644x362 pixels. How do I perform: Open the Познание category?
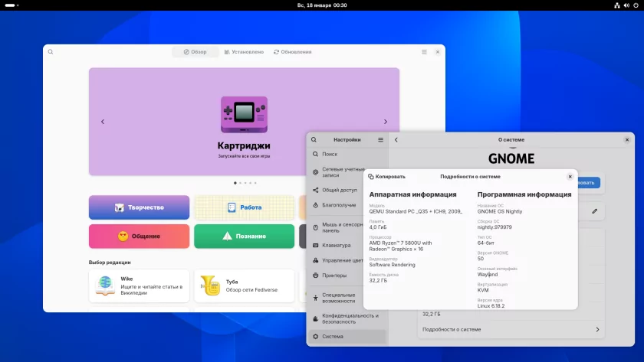(x=244, y=236)
